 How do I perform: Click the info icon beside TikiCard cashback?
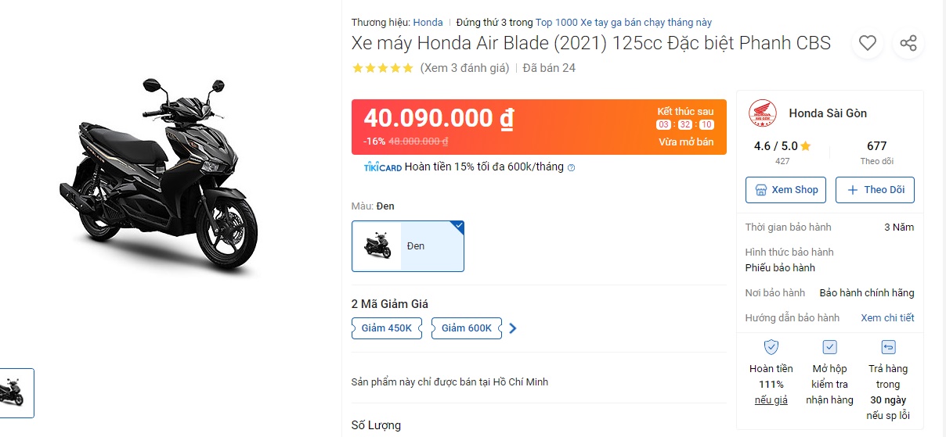(571, 167)
